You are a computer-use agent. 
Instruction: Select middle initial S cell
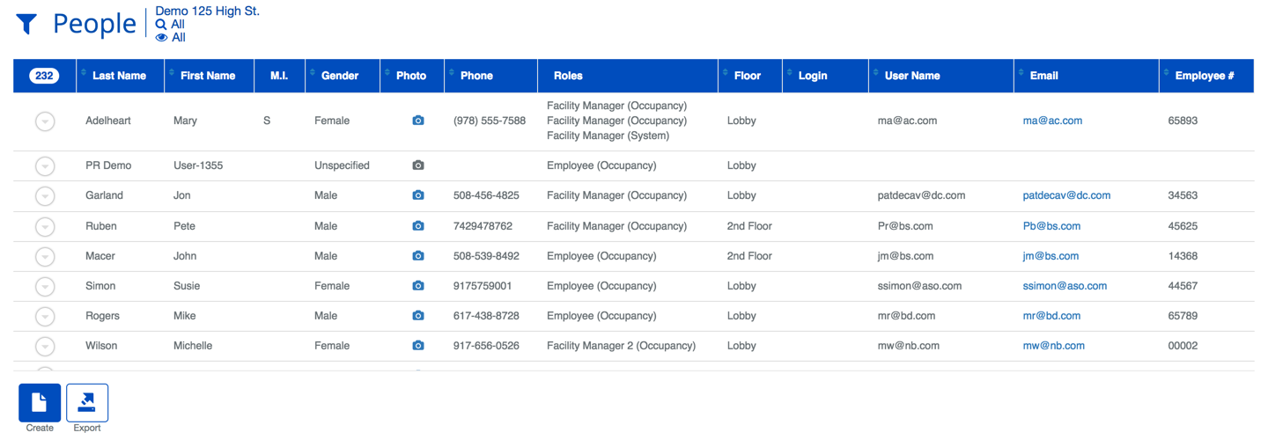tap(267, 121)
